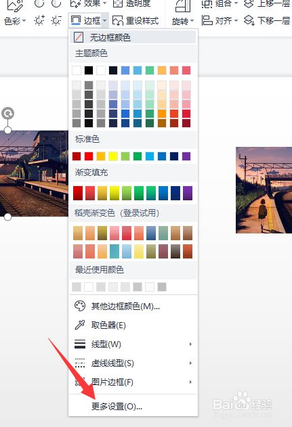Pick first recently used gray swatch

pos(77,287)
